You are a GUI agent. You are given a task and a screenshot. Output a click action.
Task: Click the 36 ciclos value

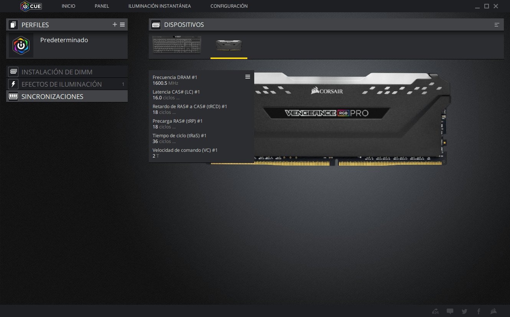tap(164, 141)
